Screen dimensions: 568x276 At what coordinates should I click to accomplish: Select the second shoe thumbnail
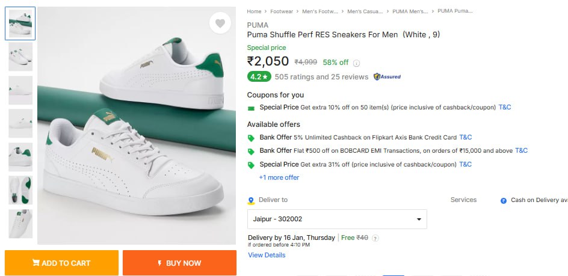coord(20,57)
